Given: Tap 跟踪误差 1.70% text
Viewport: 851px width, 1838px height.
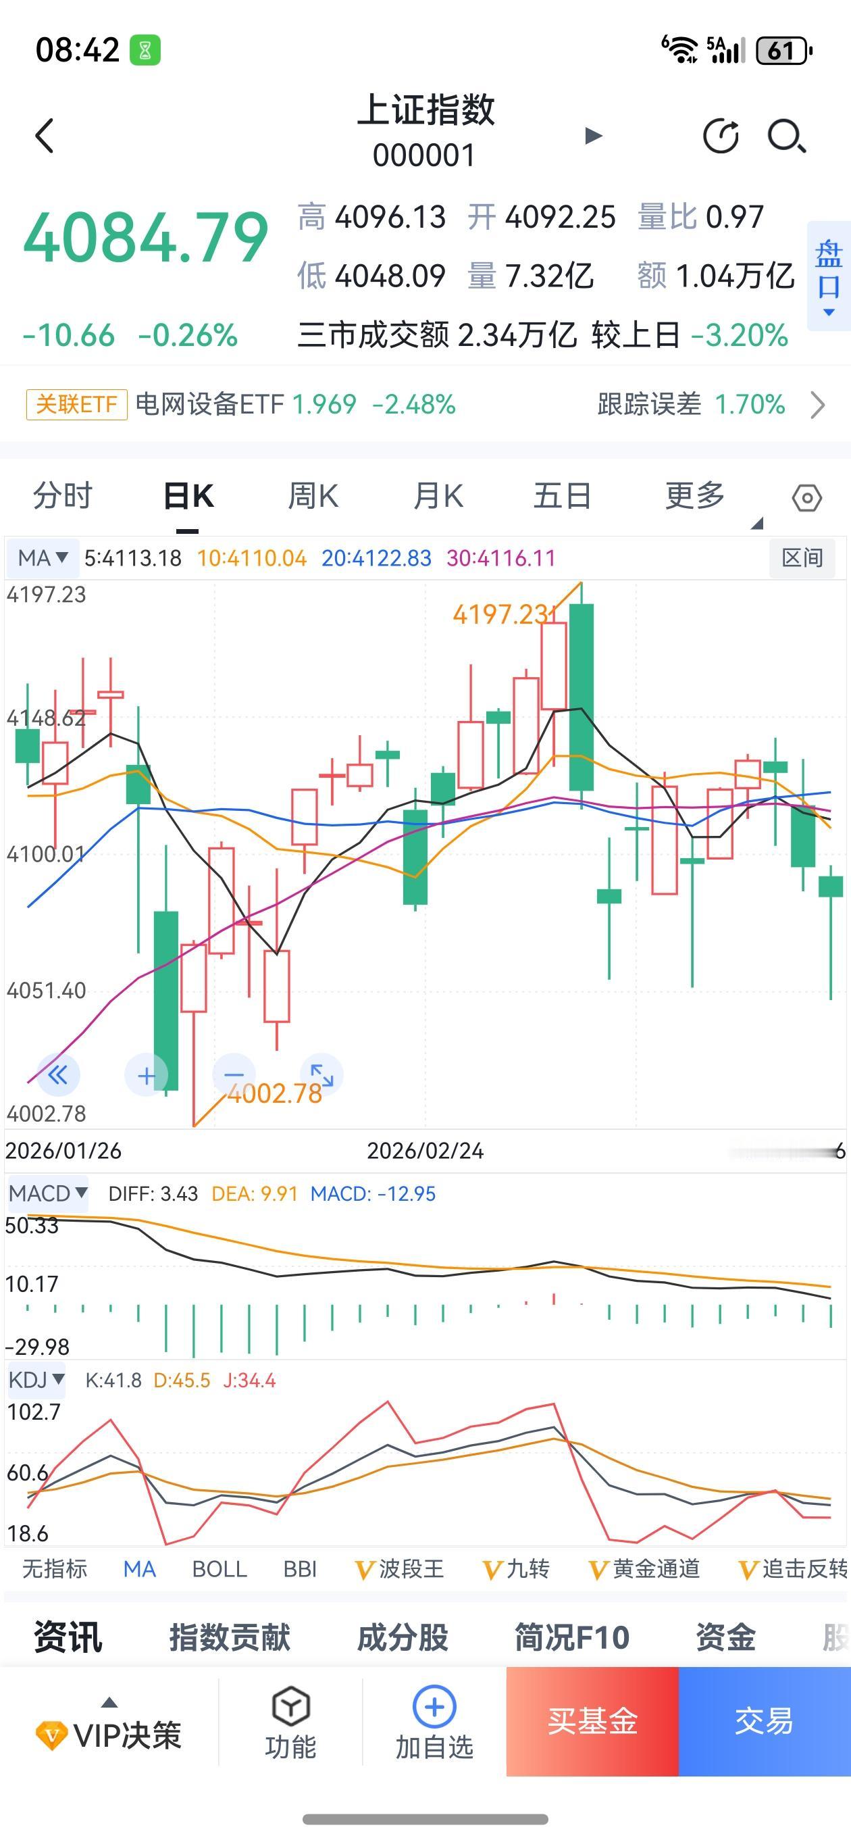Looking at the screenshot, I should coord(691,405).
